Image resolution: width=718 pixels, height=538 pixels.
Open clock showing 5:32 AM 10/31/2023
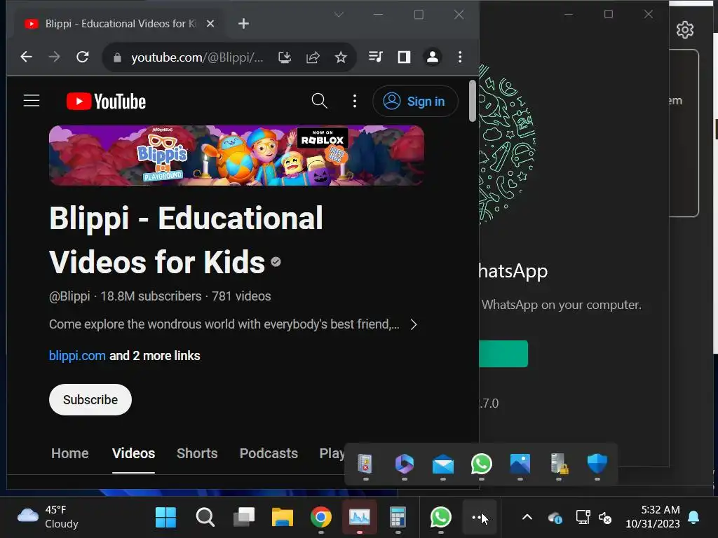[653, 517]
